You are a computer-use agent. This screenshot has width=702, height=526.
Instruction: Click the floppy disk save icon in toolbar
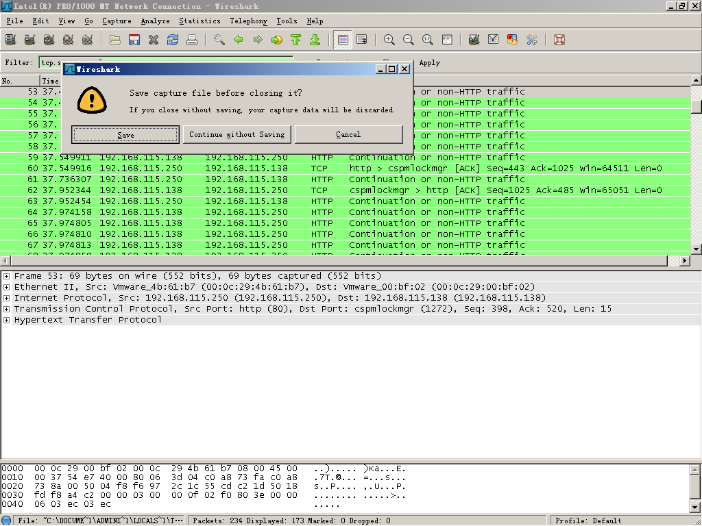[134, 40]
